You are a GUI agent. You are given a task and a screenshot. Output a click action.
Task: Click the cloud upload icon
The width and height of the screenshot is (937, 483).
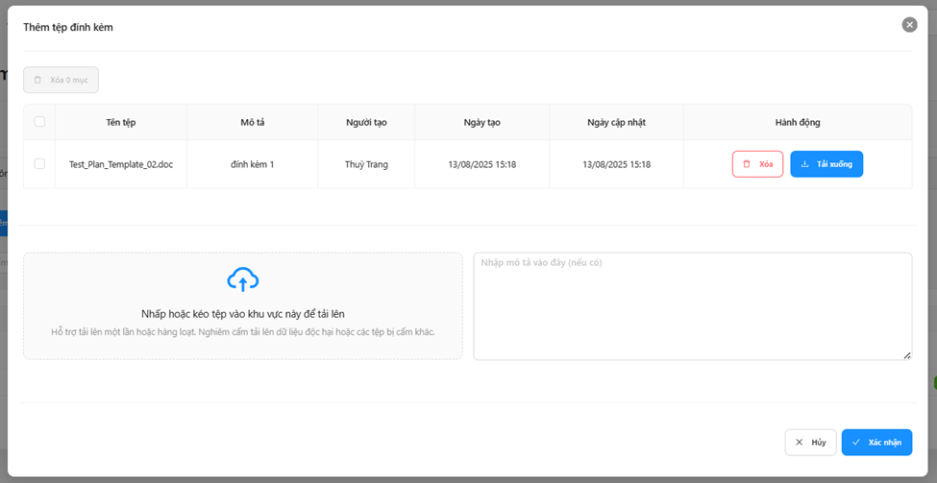(x=243, y=279)
